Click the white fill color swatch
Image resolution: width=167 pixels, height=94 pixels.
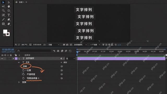click(x=5, y=32)
